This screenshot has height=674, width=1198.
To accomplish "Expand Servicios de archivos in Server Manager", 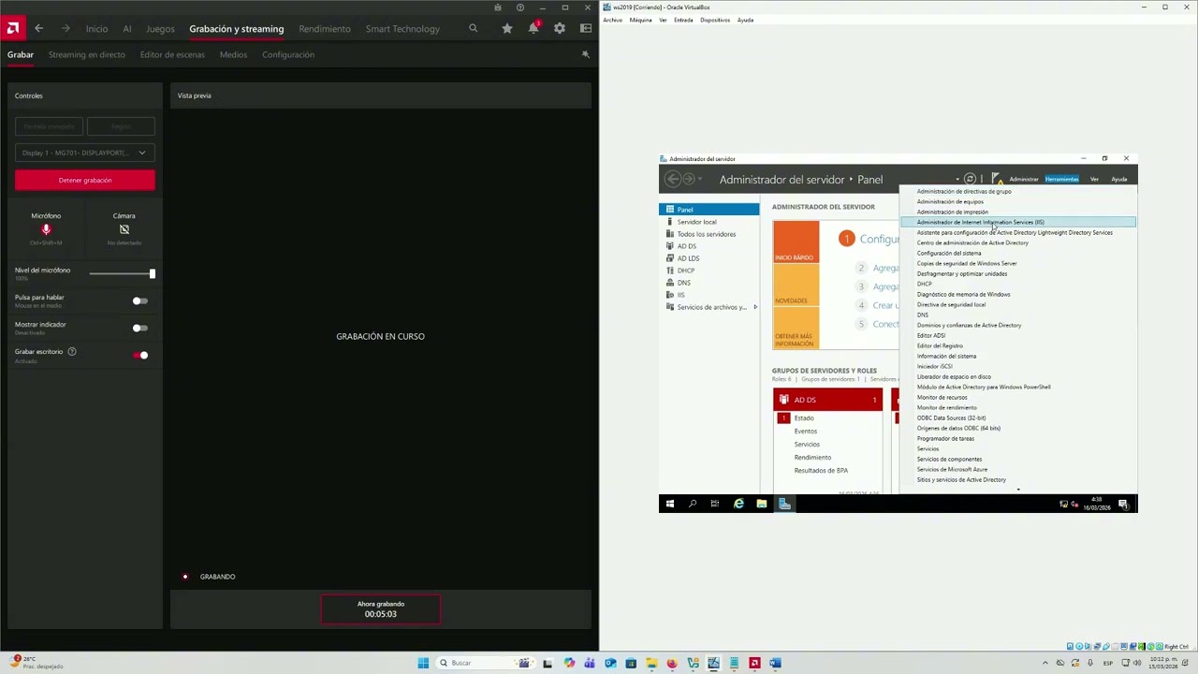I will tap(755, 307).
